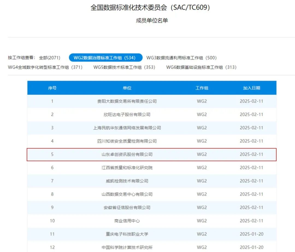Click WG2 cell in 中国科学院计算技术研究所 row
The image size is (295, 252).
202,247
